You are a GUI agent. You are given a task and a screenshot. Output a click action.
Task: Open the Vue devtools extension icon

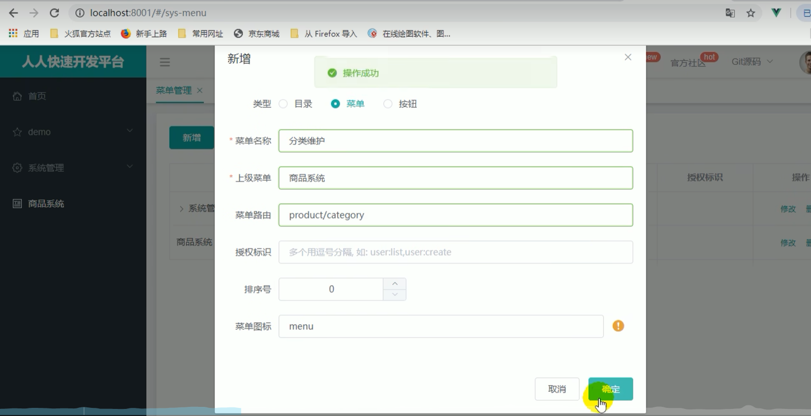pyautogui.click(x=776, y=13)
